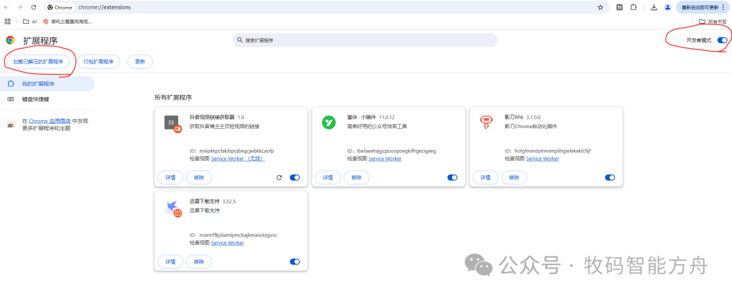Click the Chrome profile avatar icon
The image size is (732, 295).
[x=668, y=7]
